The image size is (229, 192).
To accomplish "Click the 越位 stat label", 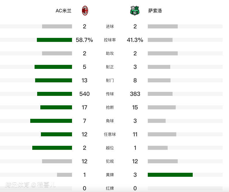I will tap(110, 148).
